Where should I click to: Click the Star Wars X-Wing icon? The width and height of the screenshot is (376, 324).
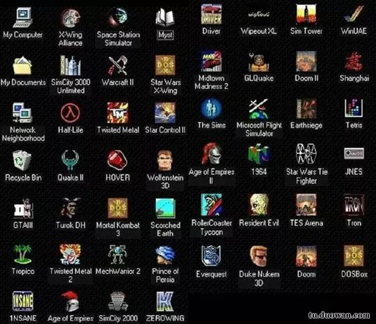165,65
